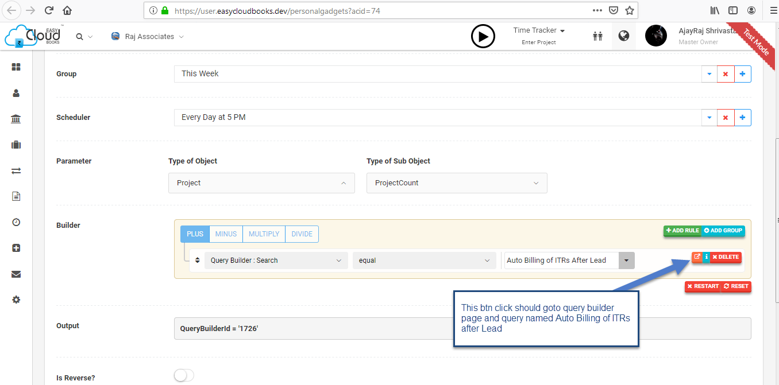779x385 pixels.
Task: Switch Builder operator to MINUS
Action: [x=225, y=234]
